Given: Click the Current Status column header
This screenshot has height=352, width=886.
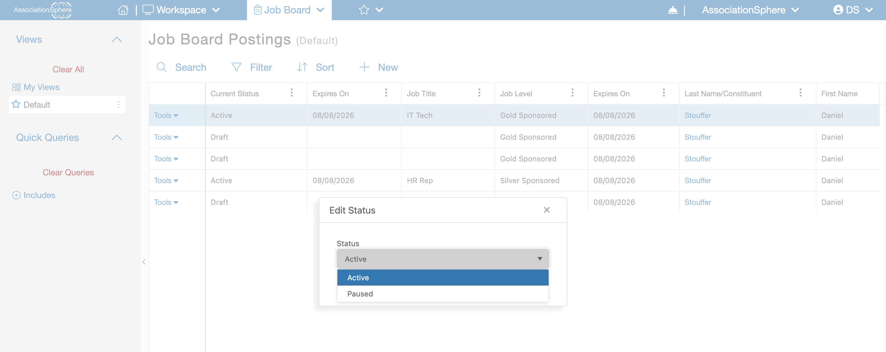Looking at the screenshot, I should click(235, 93).
